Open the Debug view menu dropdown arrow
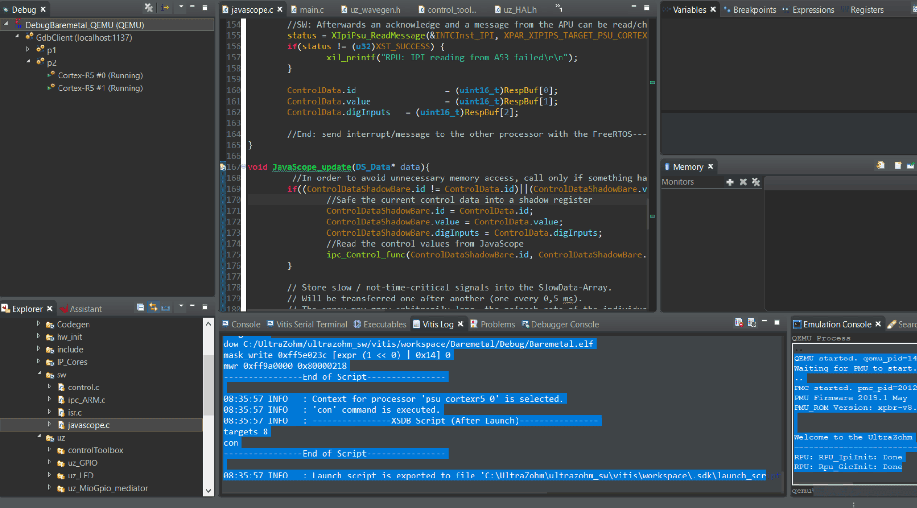The width and height of the screenshot is (917, 508). [181, 7]
